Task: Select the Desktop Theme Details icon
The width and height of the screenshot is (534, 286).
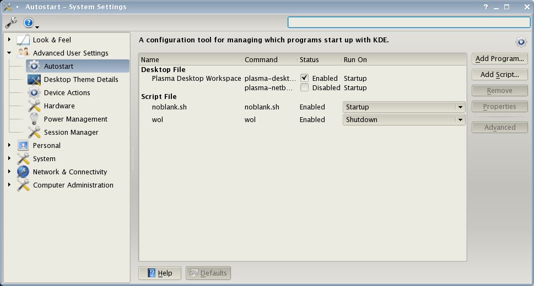Action: 34,80
